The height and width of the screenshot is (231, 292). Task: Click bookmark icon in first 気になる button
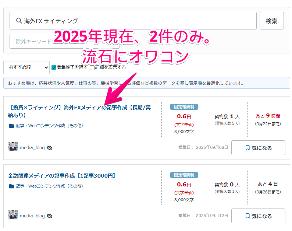click(248, 148)
